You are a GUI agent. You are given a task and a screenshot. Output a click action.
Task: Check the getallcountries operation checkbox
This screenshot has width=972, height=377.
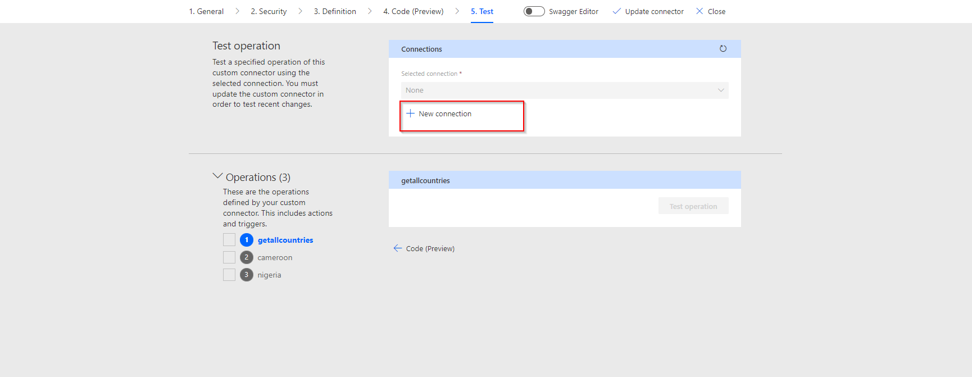pos(229,240)
